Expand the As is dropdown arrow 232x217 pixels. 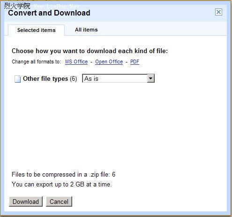pos(150,78)
